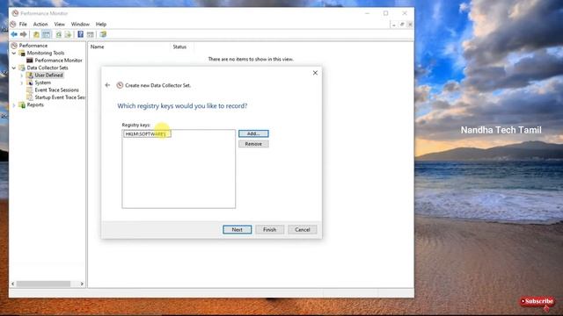Click the Export List toolbar icon

click(68, 34)
